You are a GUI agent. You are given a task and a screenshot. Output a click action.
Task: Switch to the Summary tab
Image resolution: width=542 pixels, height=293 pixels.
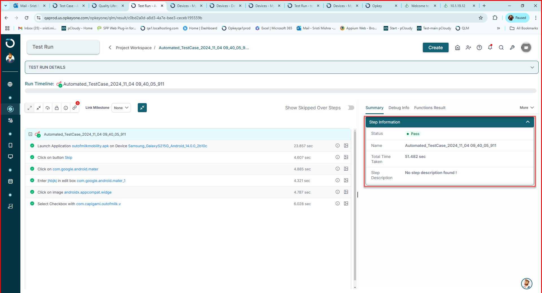click(x=374, y=108)
